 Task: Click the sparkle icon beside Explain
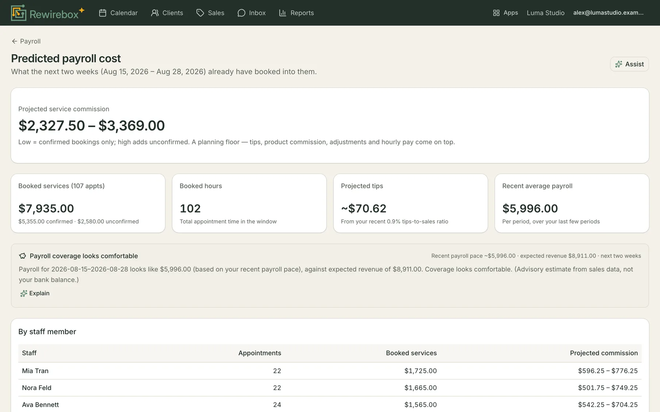point(23,293)
